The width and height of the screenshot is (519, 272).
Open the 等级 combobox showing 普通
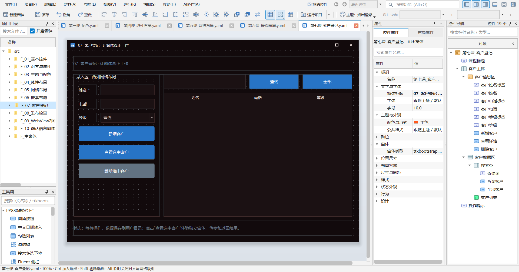(128, 117)
